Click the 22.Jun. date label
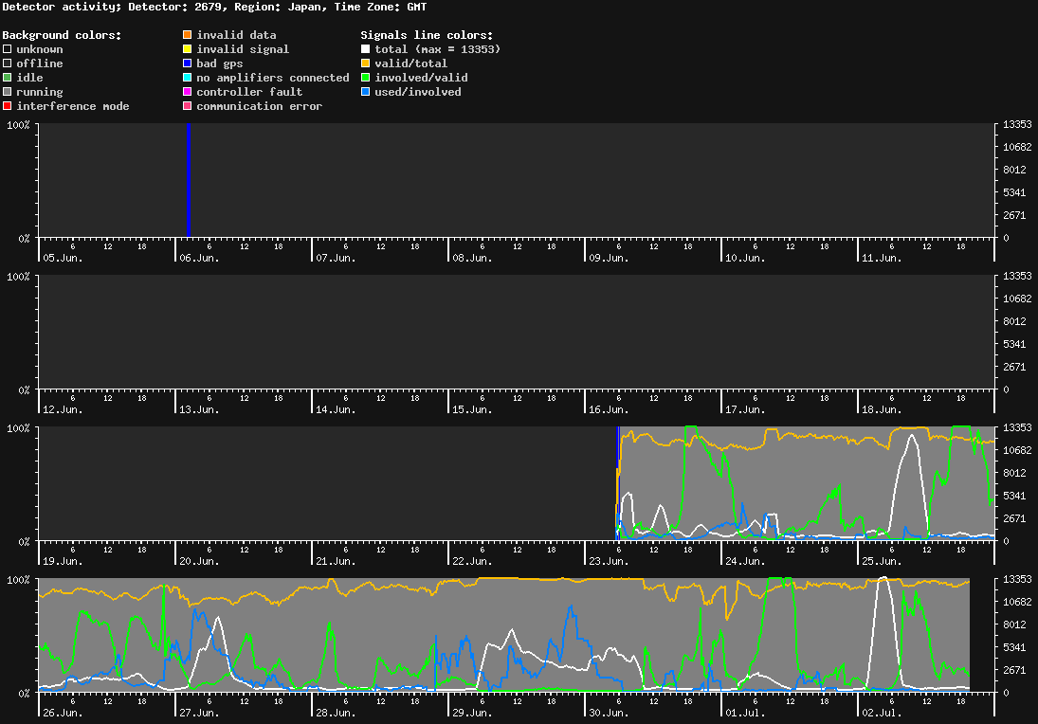 [473, 561]
